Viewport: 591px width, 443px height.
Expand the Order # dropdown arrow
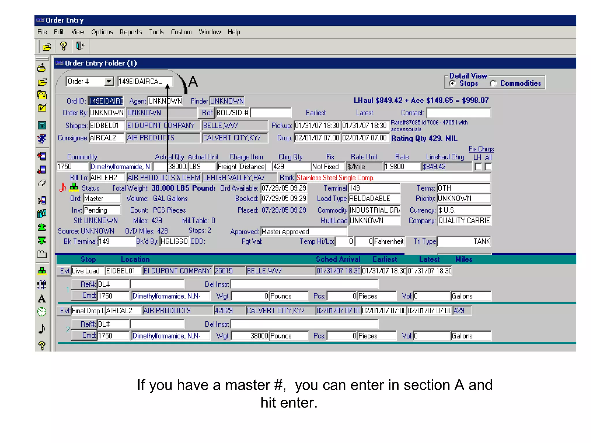[x=109, y=82]
